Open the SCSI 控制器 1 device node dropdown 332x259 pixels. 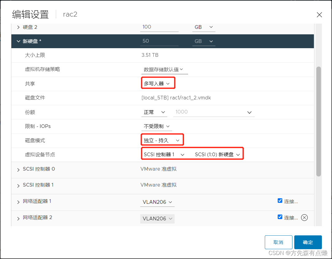163,154
